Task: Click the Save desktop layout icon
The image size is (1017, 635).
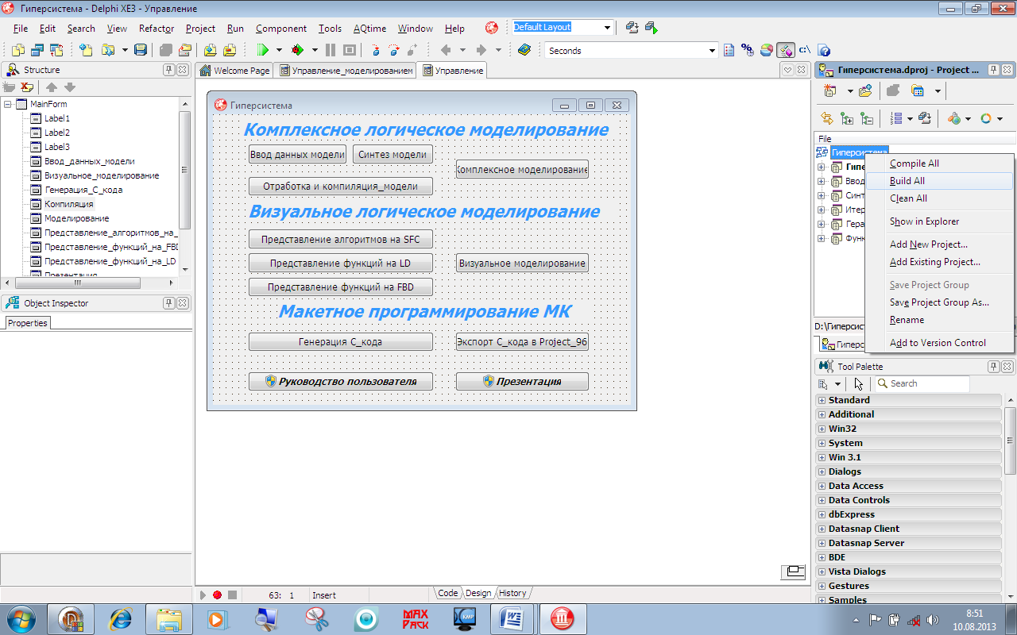Action: point(632,27)
